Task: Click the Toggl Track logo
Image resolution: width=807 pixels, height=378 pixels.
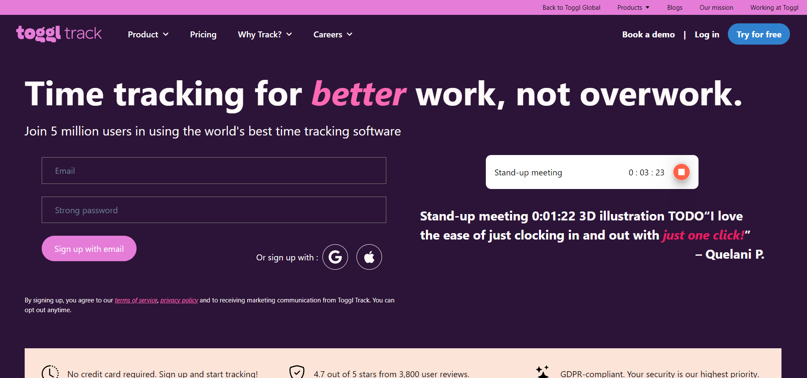Action: [59, 34]
